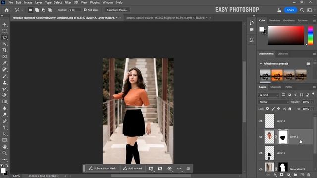Toggle lock all padlock icon
The width and height of the screenshot is (317, 178).
[290, 109]
